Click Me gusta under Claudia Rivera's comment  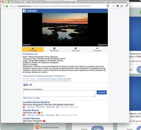click(31, 115)
